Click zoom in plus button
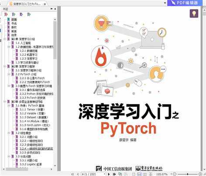The image size is (206, 176). [x=200, y=174]
